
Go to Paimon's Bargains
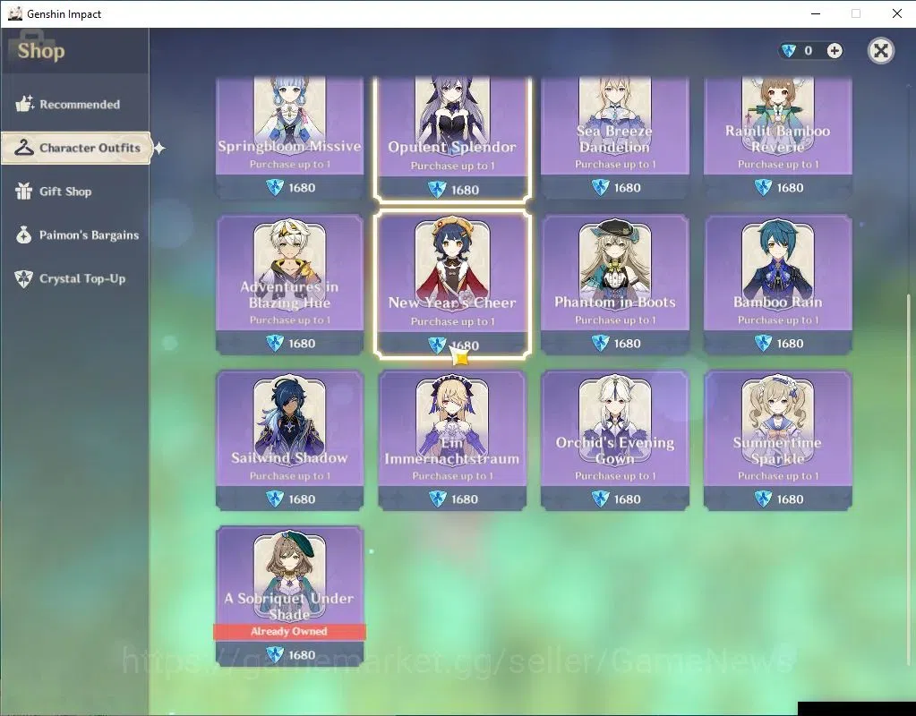coord(75,235)
